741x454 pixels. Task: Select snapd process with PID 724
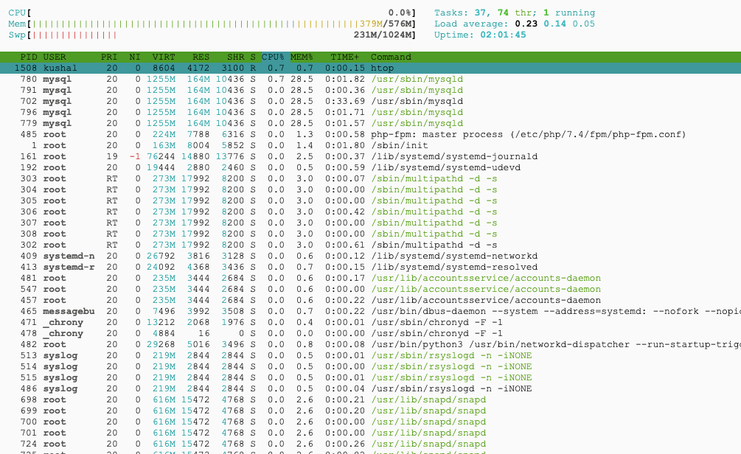click(x=370, y=444)
